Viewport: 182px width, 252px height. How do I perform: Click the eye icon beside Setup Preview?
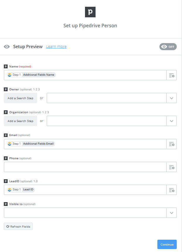7,47
